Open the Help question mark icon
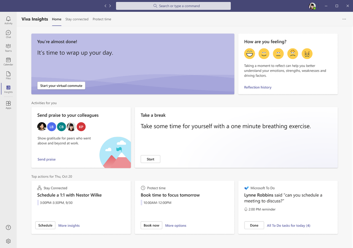Image resolution: width=353 pixels, height=248 pixels. point(8,227)
